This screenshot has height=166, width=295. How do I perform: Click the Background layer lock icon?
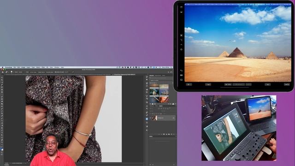click(173, 118)
